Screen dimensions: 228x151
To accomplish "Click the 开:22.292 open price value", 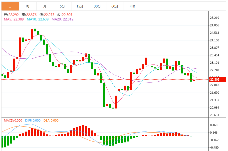I will pyautogui.click(x=11, y=15).
